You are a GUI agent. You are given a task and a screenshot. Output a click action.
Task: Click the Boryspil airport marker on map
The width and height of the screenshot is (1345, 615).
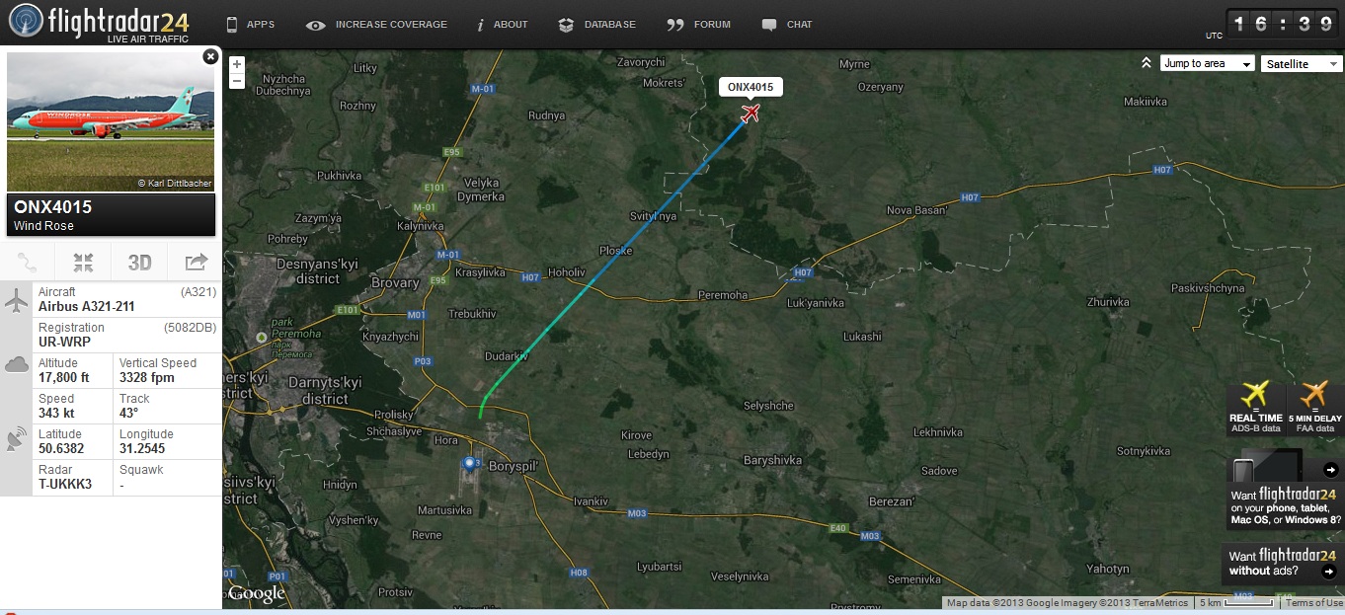[469, 462]
